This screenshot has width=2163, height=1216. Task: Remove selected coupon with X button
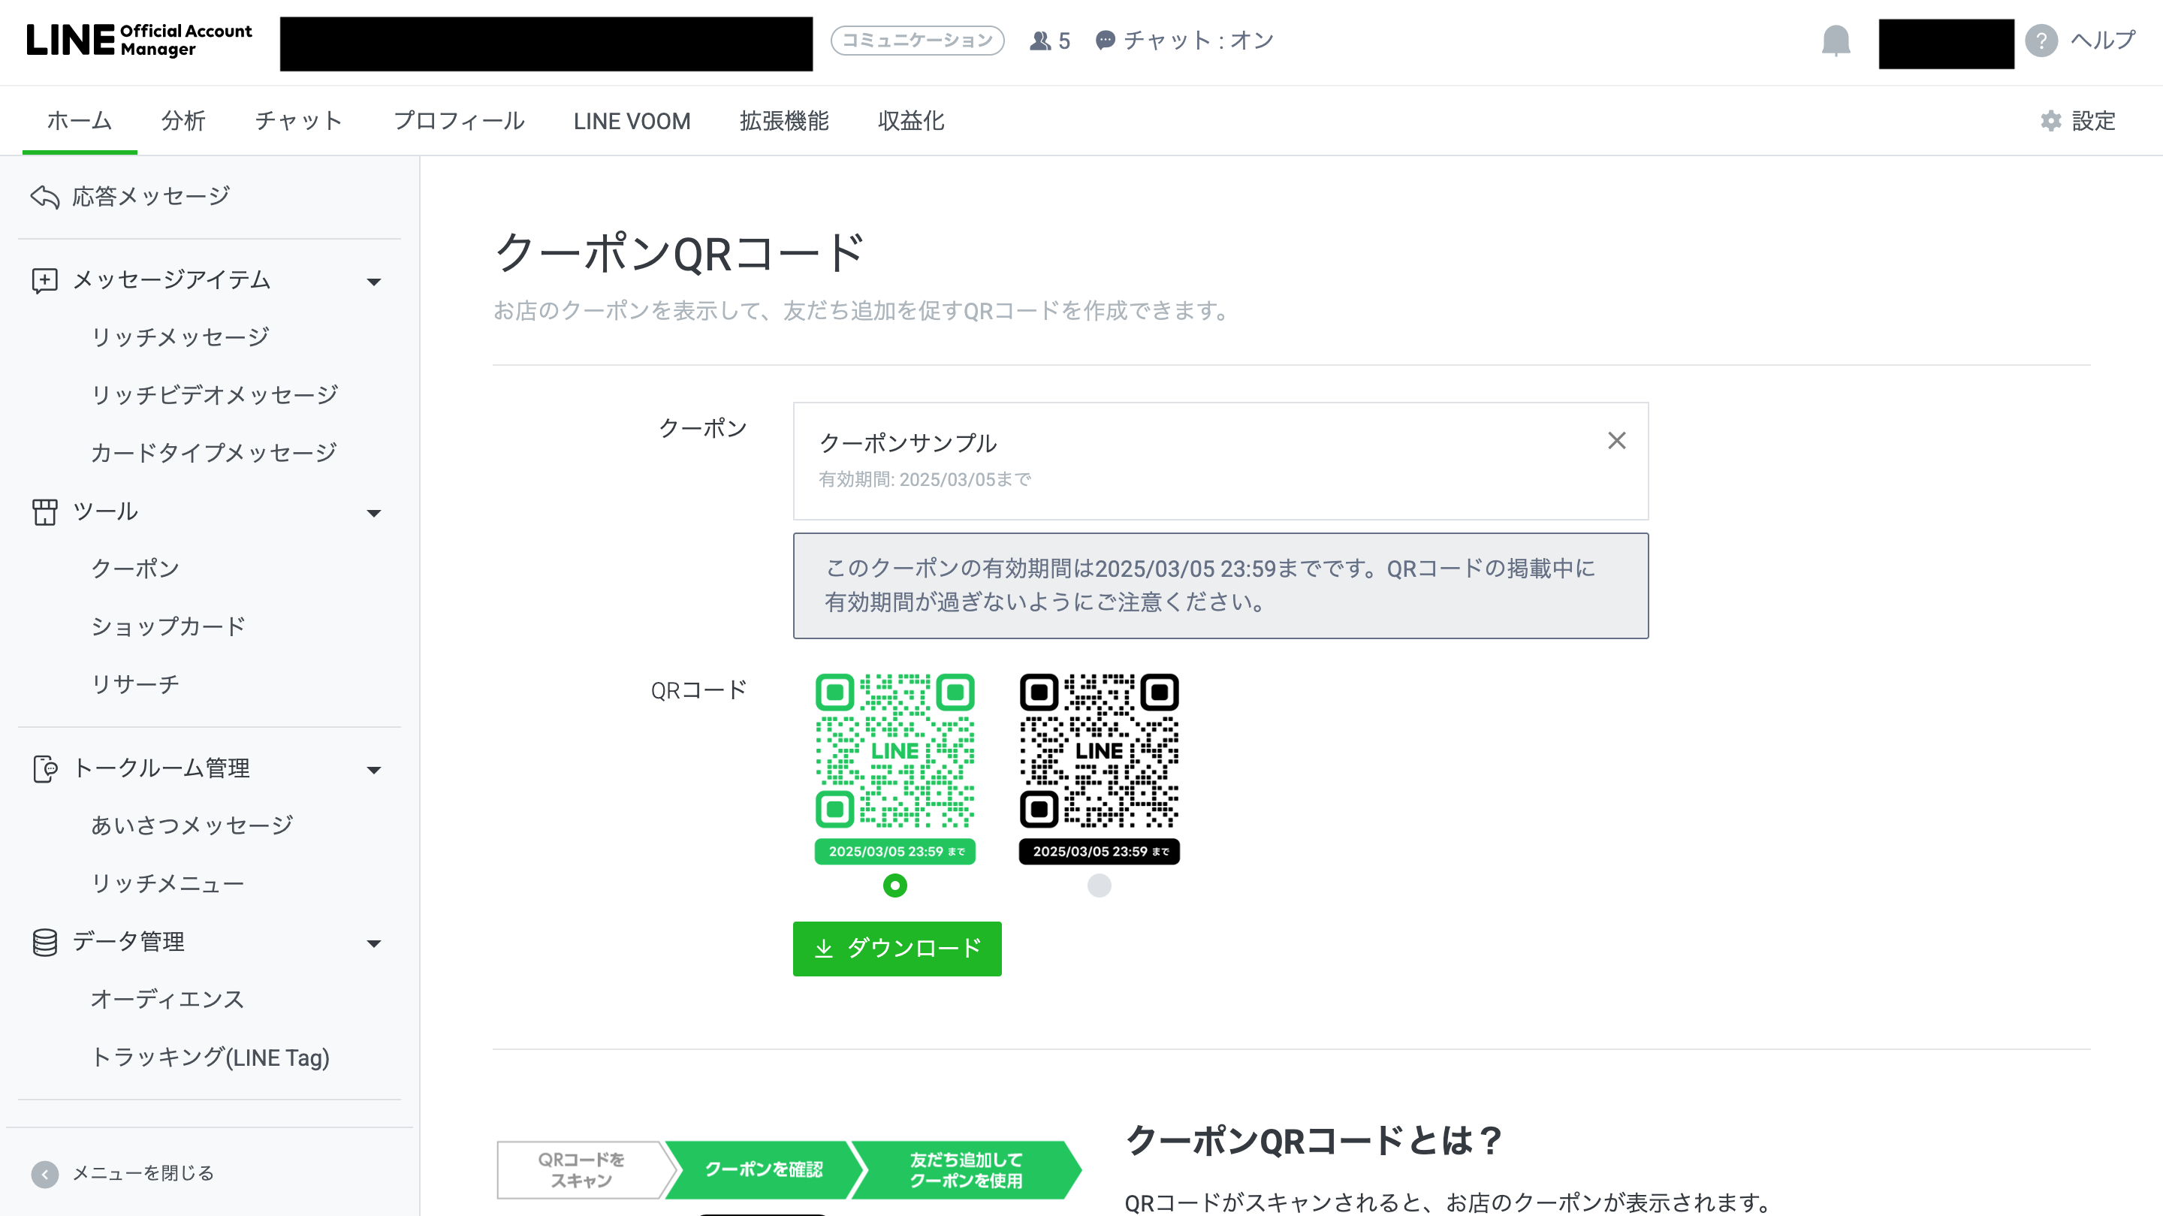click(x=1616, y=441)
